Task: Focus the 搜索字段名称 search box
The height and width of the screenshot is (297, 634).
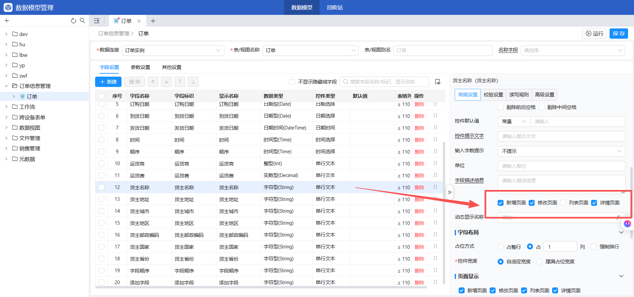Action: 384,82
